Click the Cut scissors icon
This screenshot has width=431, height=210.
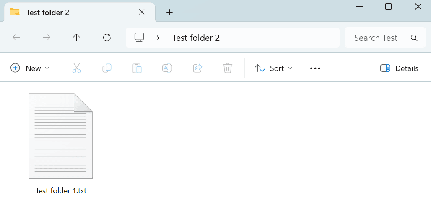pyautogui.click(x=77, y=68)
